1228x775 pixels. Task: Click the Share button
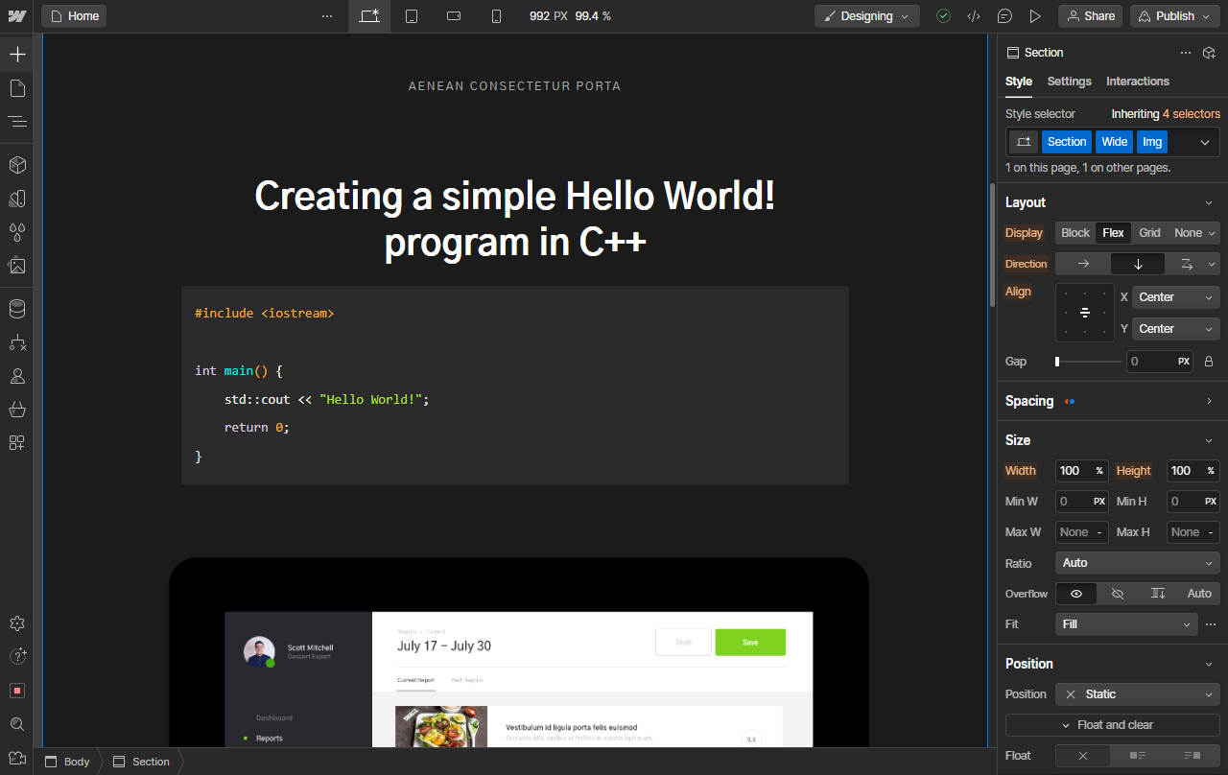(x=1090, y=15)
